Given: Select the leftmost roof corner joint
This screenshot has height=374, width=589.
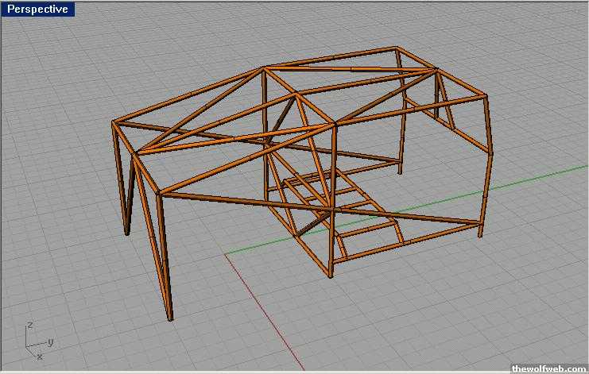Looking at the screenshot, I should 114,122.
